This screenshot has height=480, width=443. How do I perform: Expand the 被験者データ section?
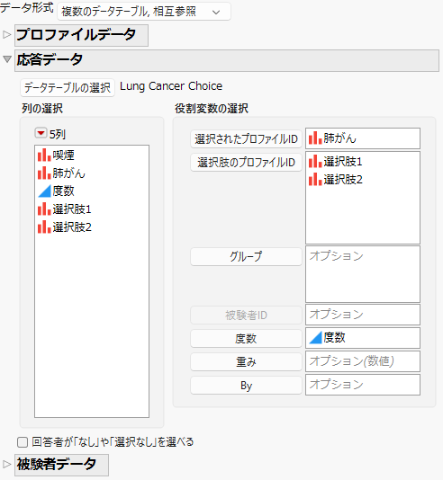click(x=6, y=464)
